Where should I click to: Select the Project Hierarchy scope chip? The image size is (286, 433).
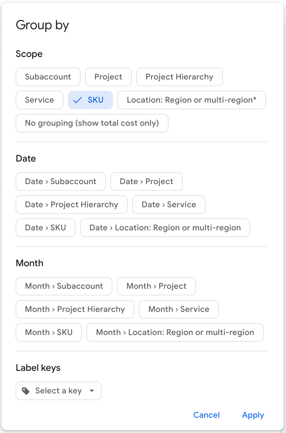click(179, 77)
